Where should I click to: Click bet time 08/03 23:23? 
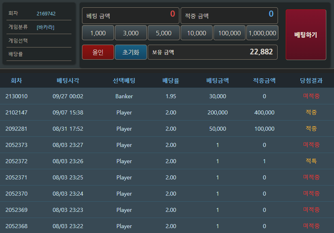(x=68, y=210)
